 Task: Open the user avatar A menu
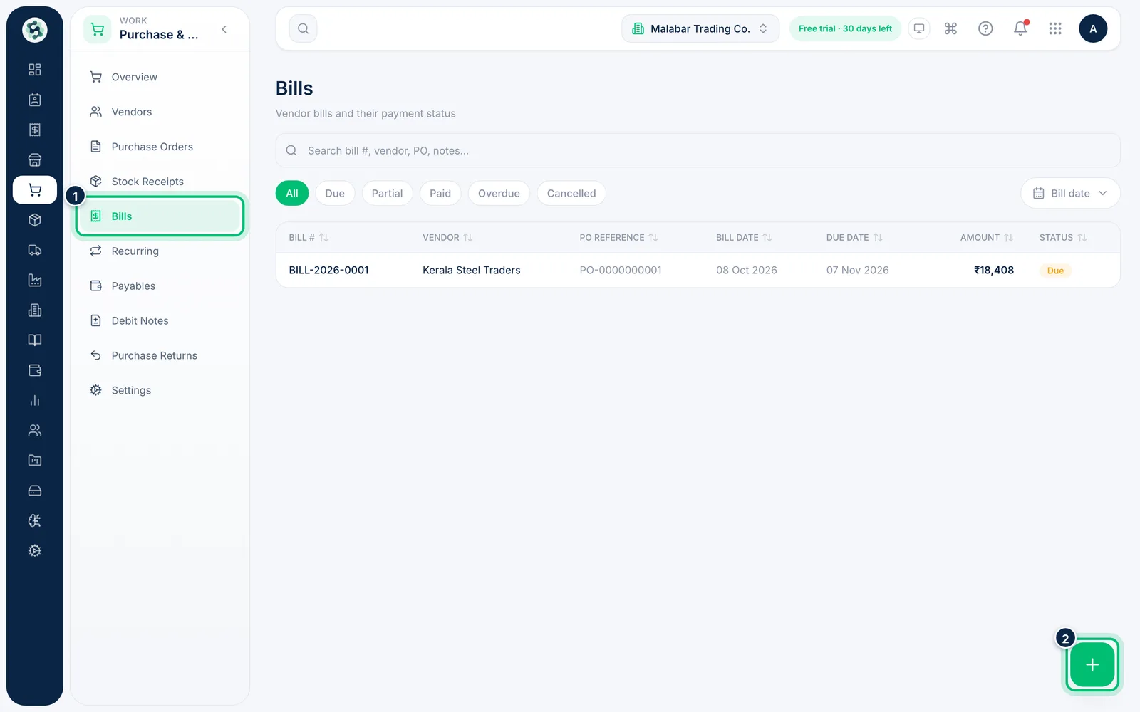[x=1093, y=28]
